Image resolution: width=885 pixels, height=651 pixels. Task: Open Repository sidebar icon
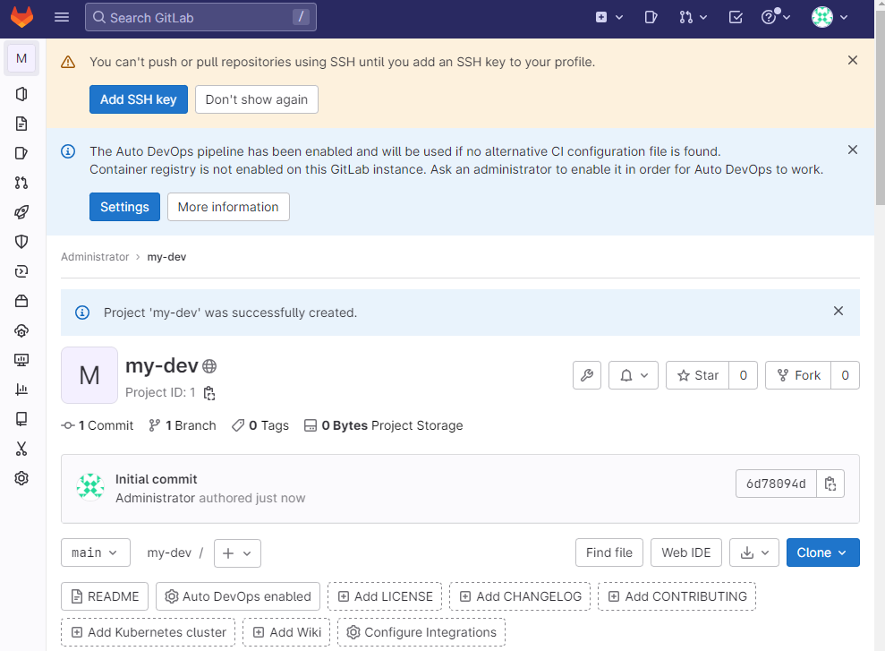tap(21, 124)
